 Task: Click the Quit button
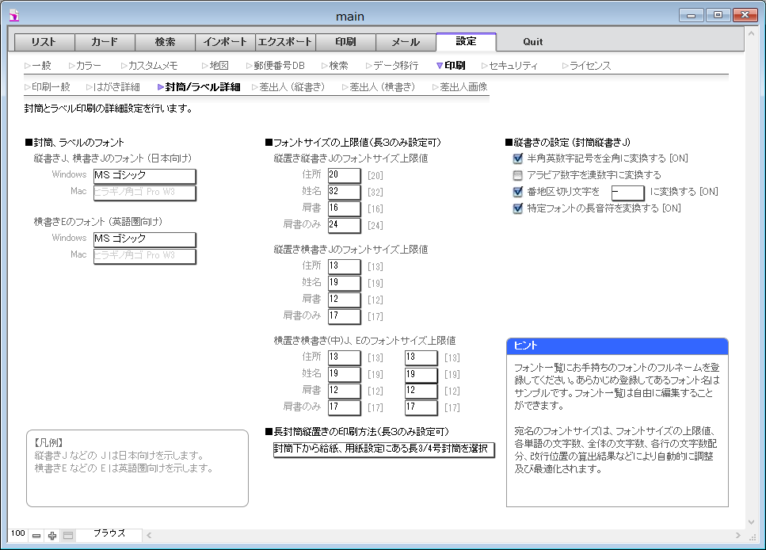(x=532, y=42)
